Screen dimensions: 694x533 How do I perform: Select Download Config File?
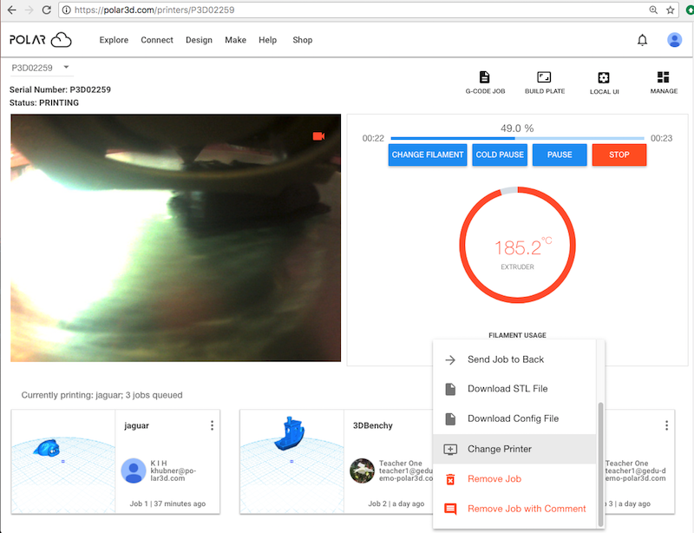click(x=514, y=418)
